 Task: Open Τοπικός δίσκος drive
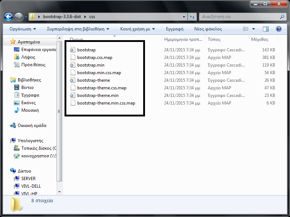(x=39, y=148)
